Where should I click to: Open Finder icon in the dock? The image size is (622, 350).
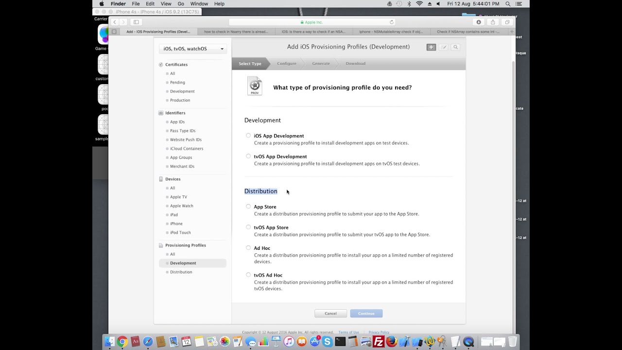pos(109,342)
